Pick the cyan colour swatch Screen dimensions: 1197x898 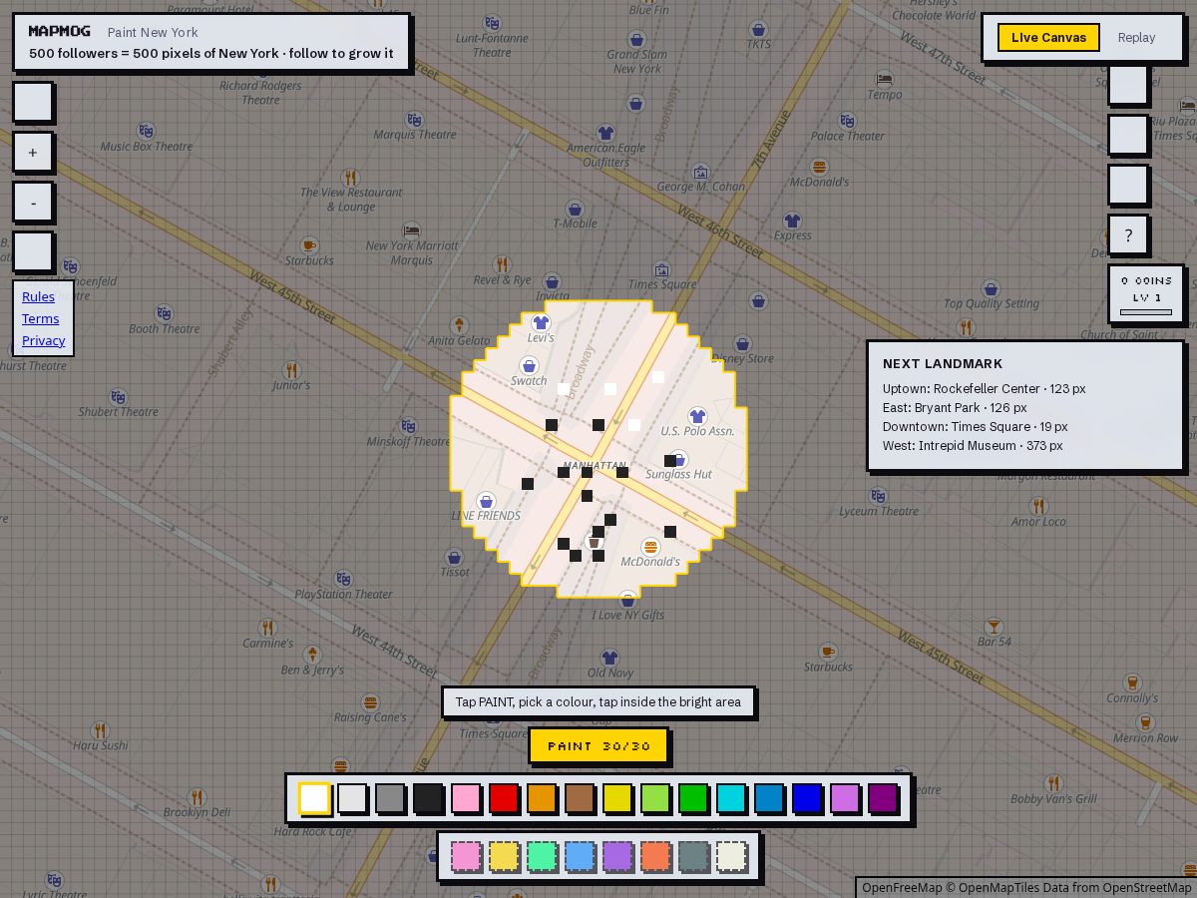(x=731, y=798)
